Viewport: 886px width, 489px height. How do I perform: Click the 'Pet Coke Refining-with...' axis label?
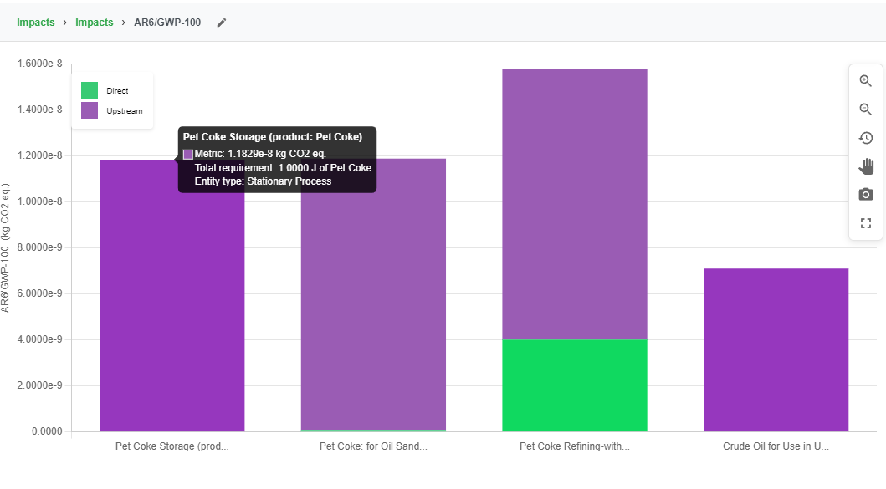(x=575, y=446)
